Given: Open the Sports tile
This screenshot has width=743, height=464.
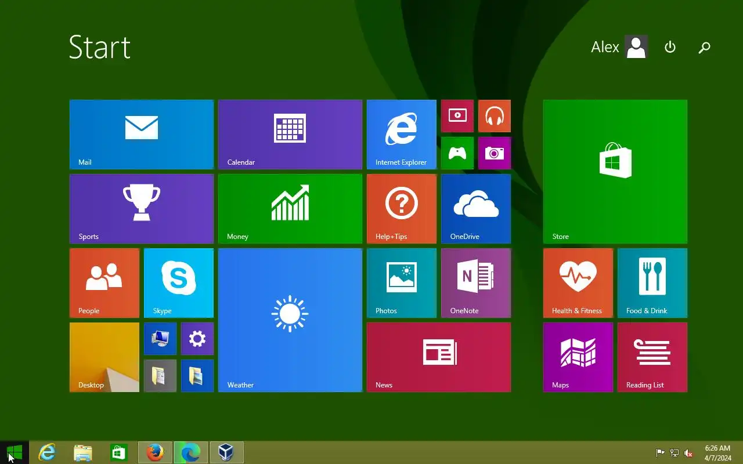Looking at the screenshot, I should pos(142,209).
